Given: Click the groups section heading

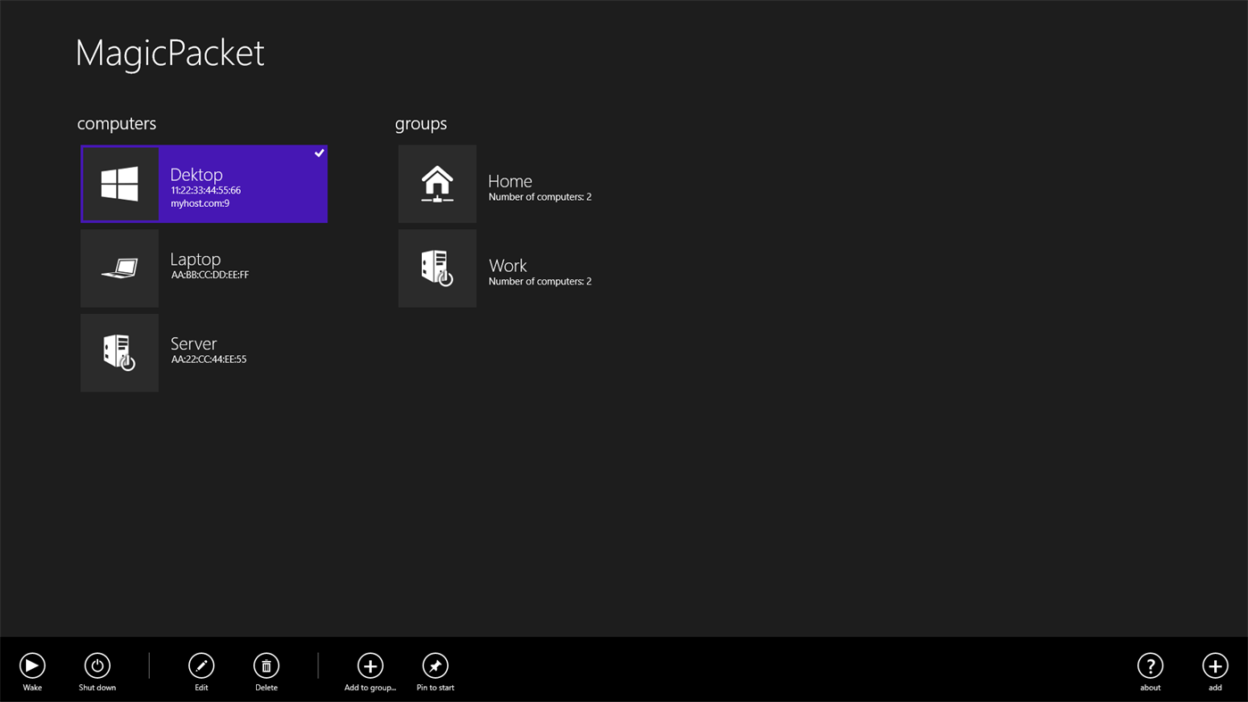Looking at the screenshot, I should click(x=420, y=123).
